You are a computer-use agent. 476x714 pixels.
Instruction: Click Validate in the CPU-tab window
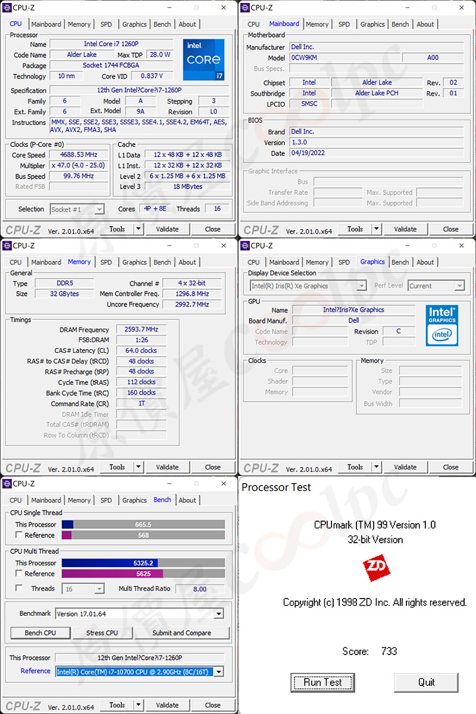pos(167,229)
